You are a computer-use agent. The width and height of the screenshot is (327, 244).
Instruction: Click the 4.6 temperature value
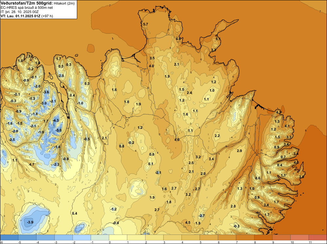click(178, 39)
